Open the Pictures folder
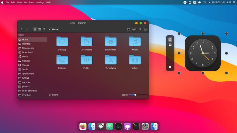This screenshot has width=237, height=133. point(62,62)
